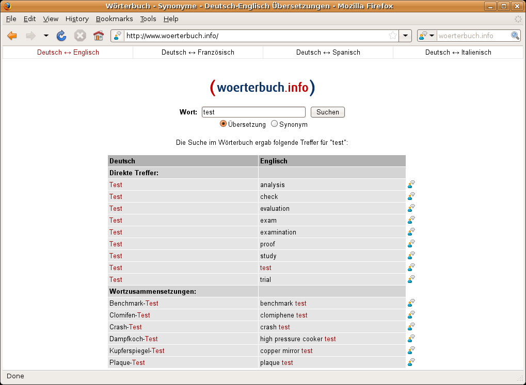Click the woerterbuch.info logo
This screenshot has height=385, width=526.
coord(262,88)
